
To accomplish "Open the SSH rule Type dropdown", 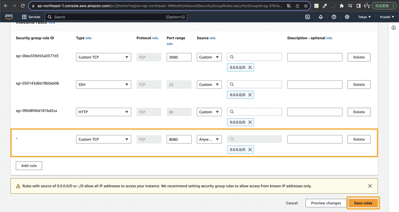I will pos(104,84).
